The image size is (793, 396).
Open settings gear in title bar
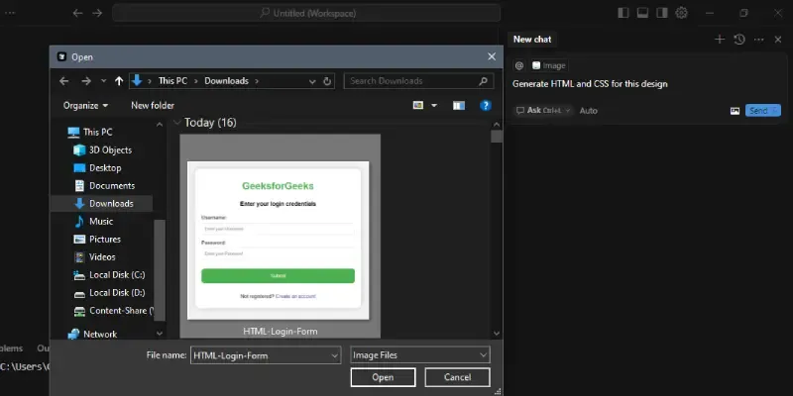[x=681, y=13]
